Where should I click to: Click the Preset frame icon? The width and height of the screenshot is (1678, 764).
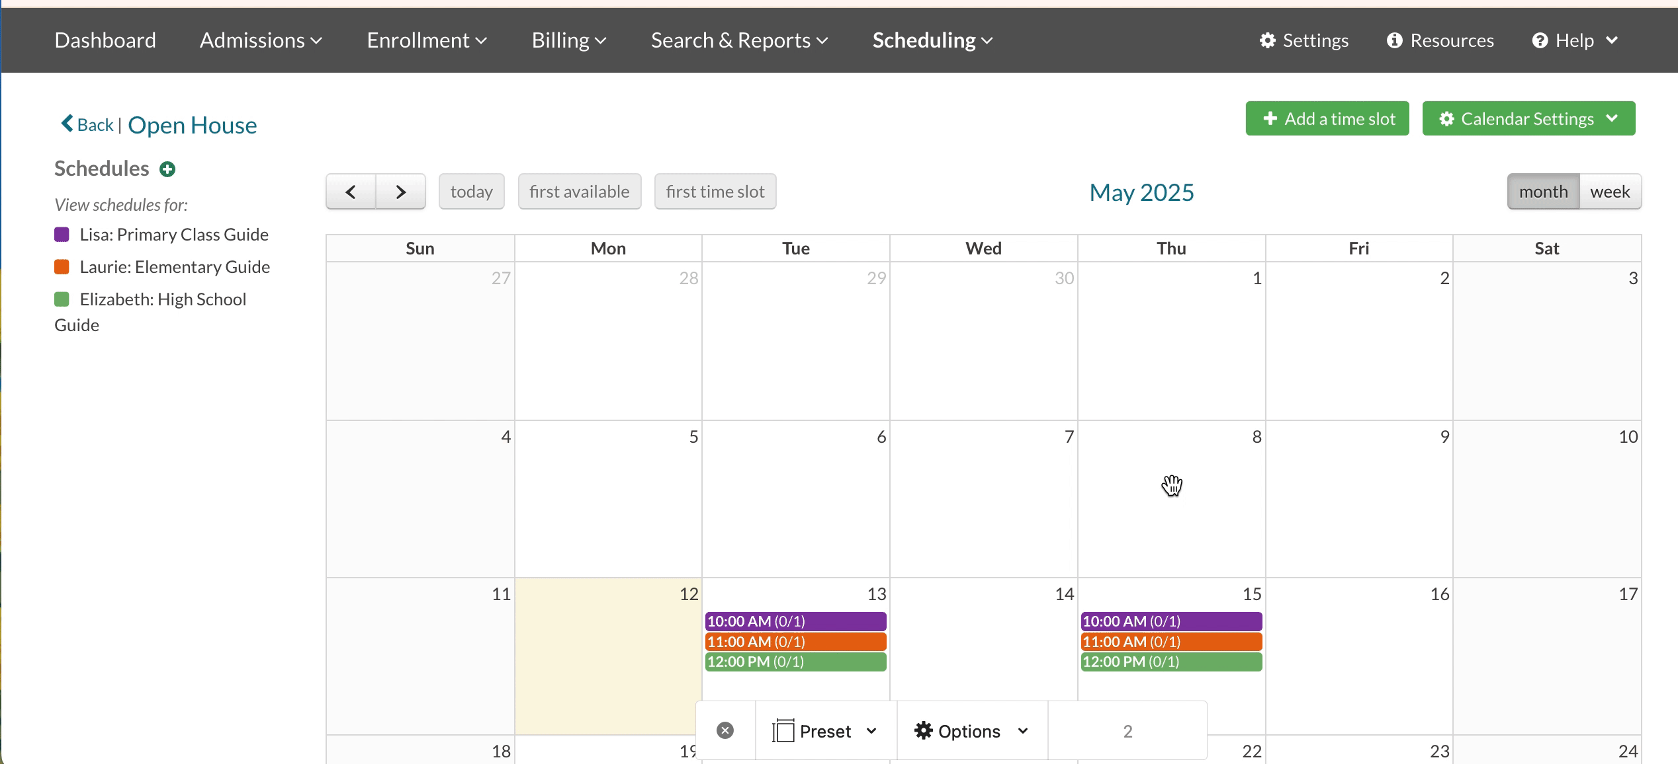783,731
